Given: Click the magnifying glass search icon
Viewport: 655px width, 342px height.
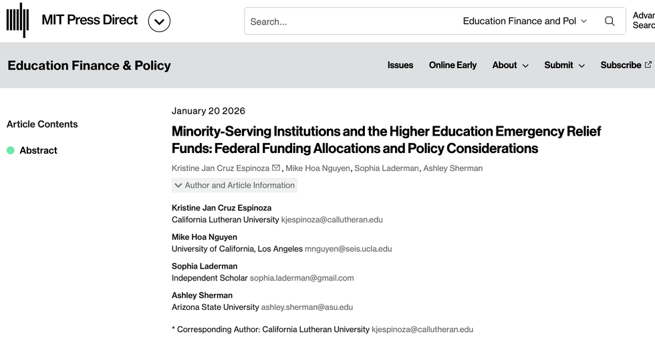Looking at the screenshot, I should pyautogui.click(x=610, y=21).
